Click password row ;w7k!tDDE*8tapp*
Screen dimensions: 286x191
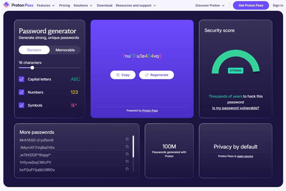[x=74, y=155]
